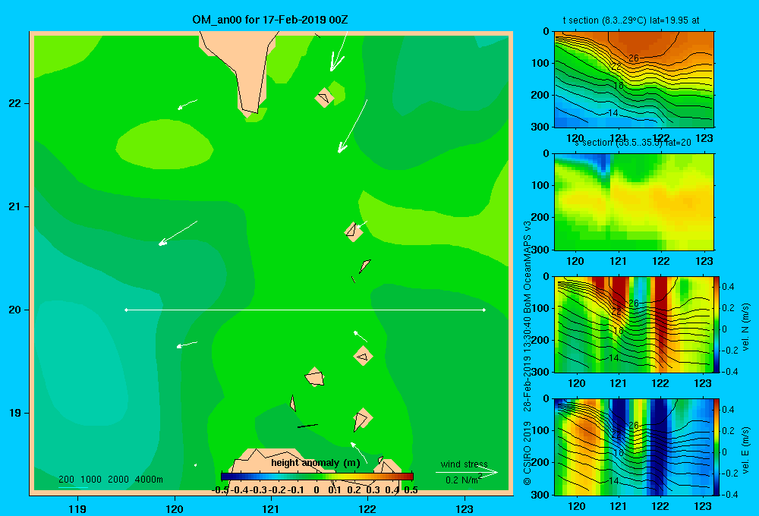Click the '0.2 N/m' wind stress value

click(461, 480)
